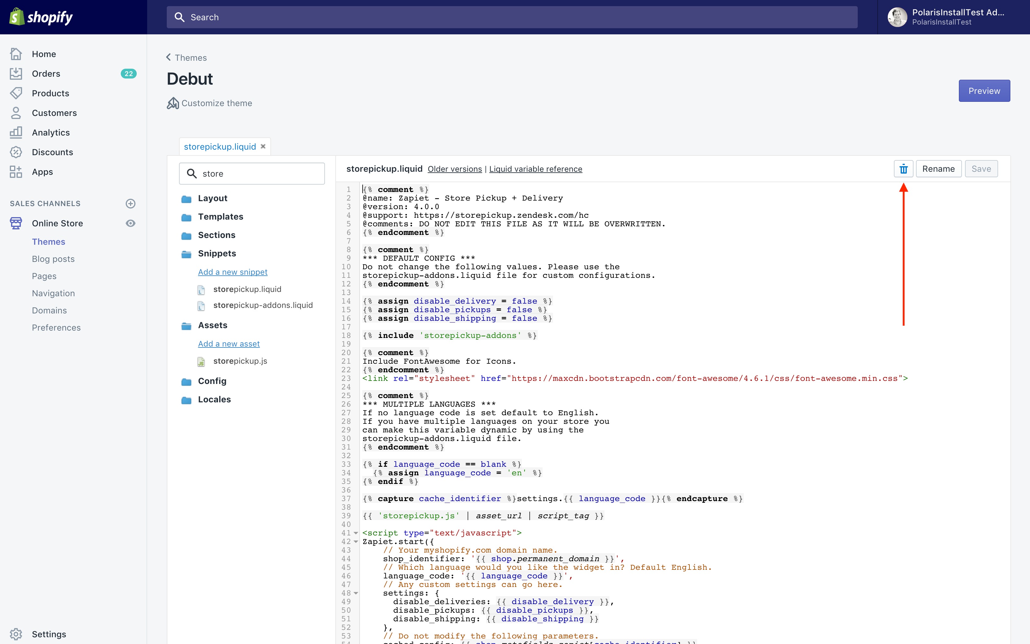Open the Discounts section
This screenshot has width=1030, height=644.
click(x=52, y=152)
